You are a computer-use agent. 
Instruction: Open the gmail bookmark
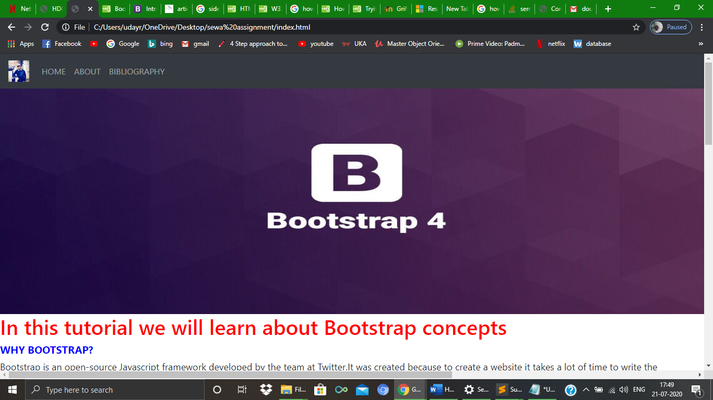click(195, 44)
